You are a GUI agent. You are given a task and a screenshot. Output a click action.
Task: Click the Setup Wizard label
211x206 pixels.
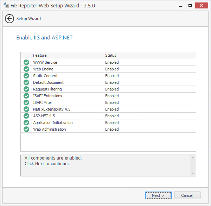tap(28, 19)
